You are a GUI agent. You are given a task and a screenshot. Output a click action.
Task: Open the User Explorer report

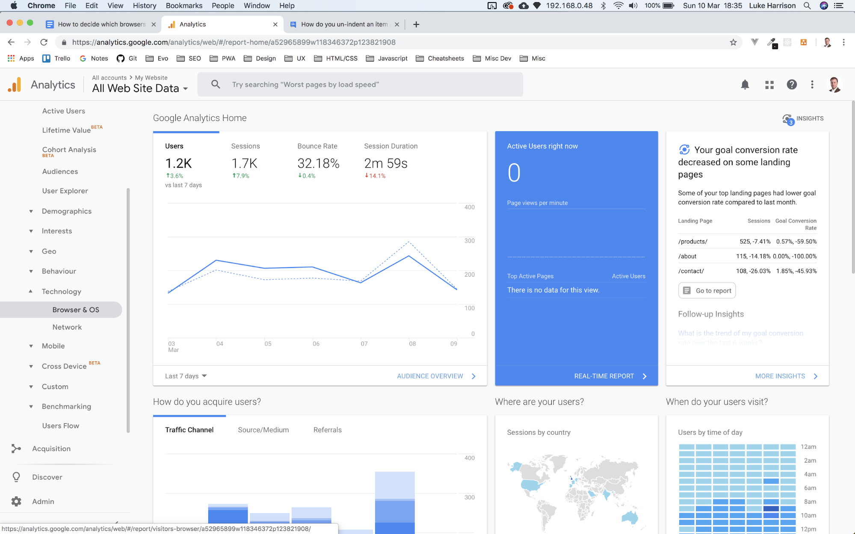65,191
